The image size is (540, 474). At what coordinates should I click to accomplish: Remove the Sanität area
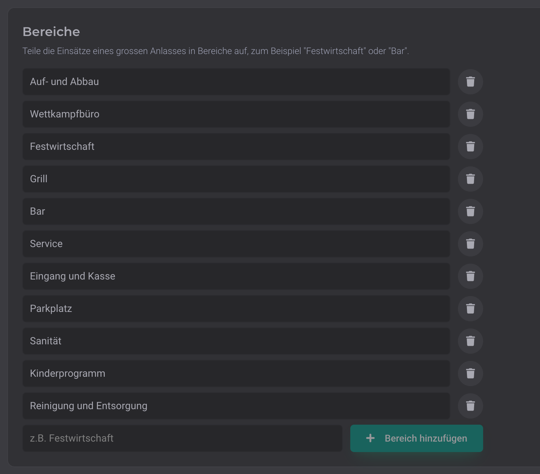click(x=470, y=341)
